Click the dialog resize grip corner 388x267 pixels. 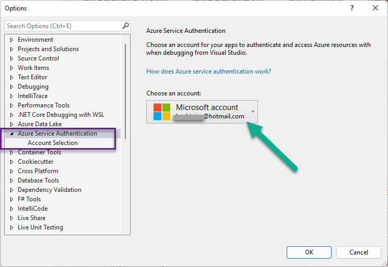click(384, 263)
